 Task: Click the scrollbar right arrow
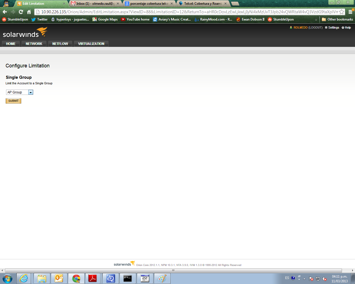(x=353, y=270)
